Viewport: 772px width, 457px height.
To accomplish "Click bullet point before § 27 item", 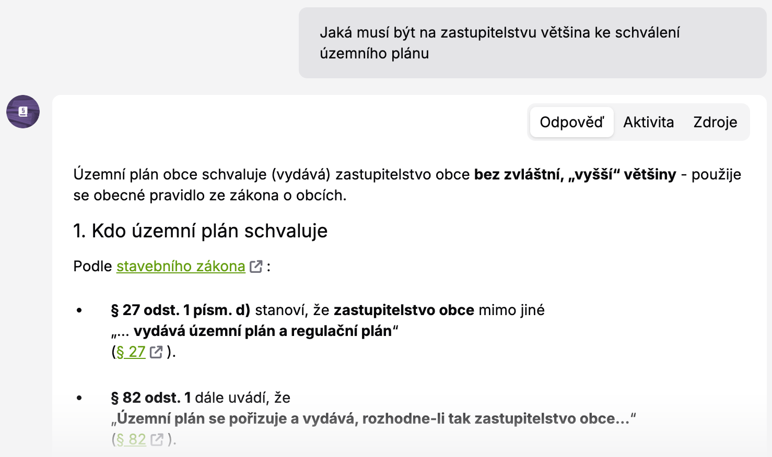I will (79, 311).
